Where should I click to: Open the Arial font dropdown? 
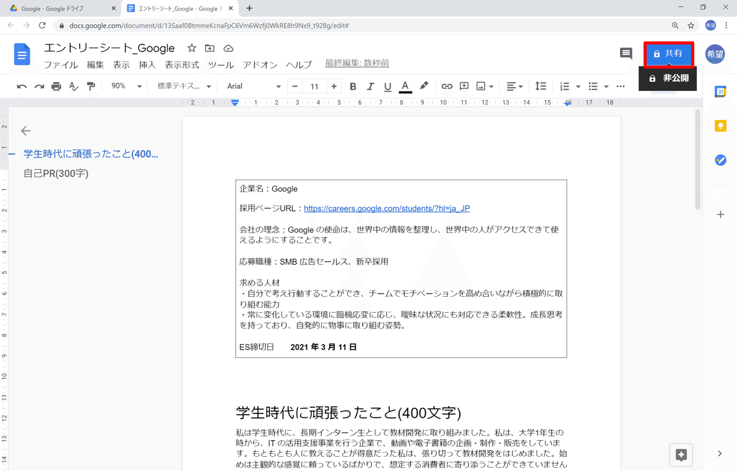click(251, 86)
